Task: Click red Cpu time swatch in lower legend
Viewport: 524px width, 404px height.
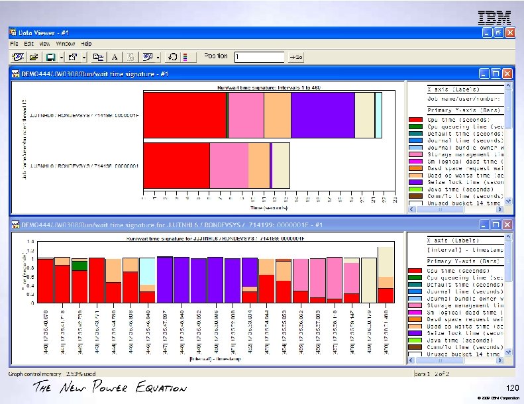Action: pos(415,271)
